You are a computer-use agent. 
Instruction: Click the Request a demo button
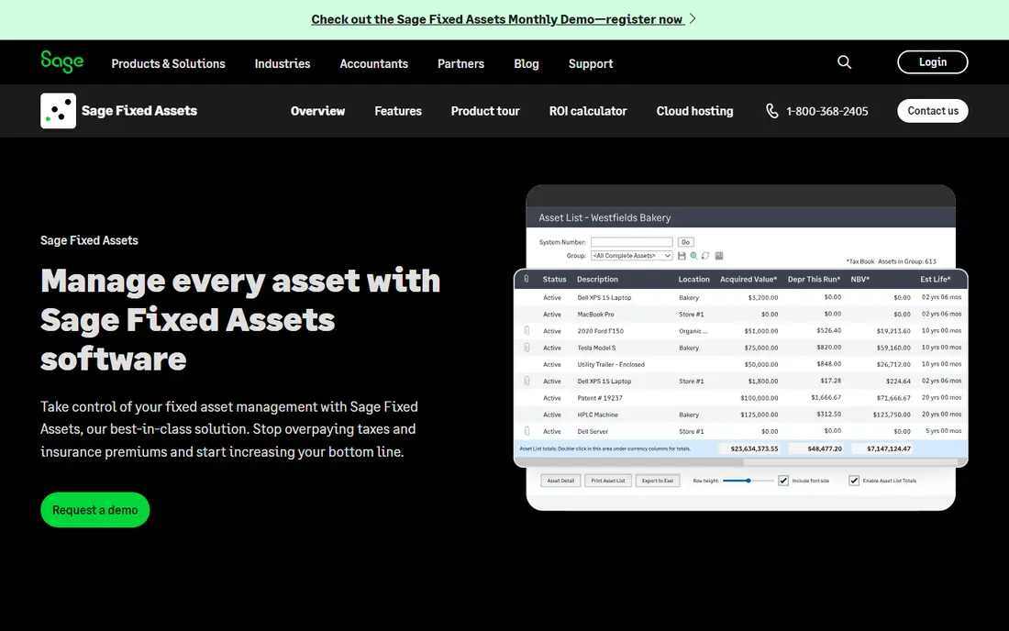(x=95, y=509)
